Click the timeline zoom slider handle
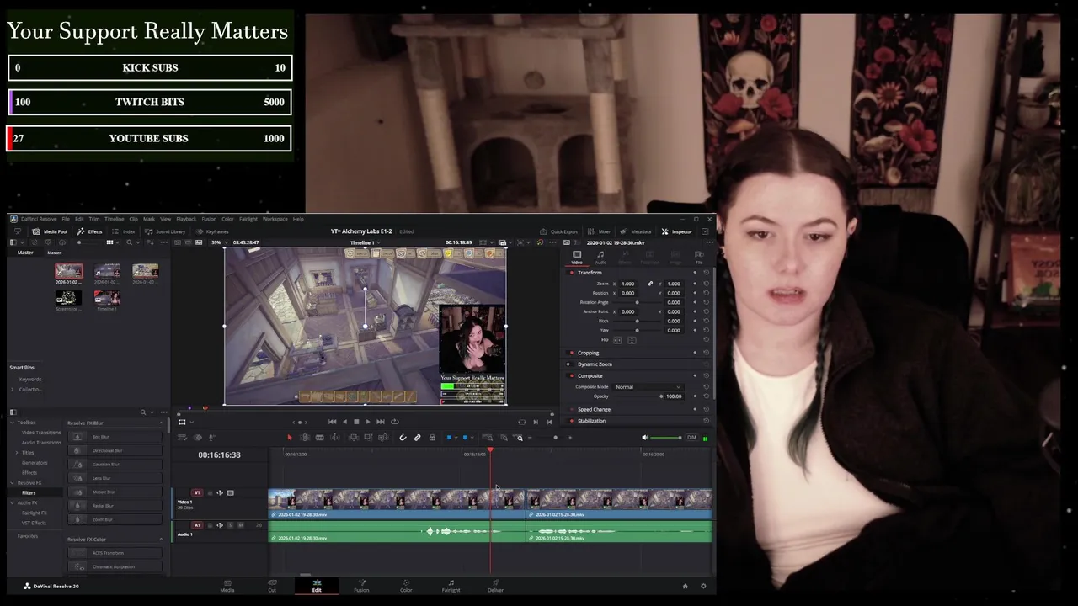1078x606 pixels. click(555, 438)
